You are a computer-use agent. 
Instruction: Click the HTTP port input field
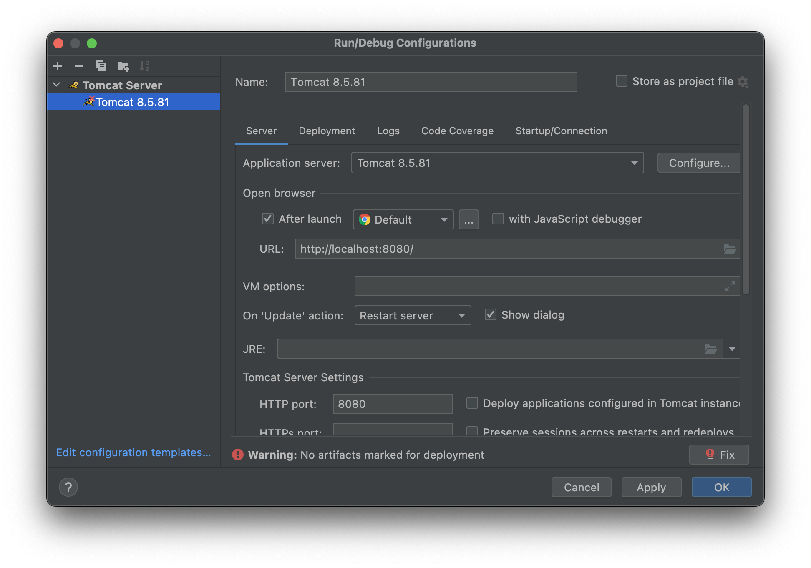click(393, 404)
